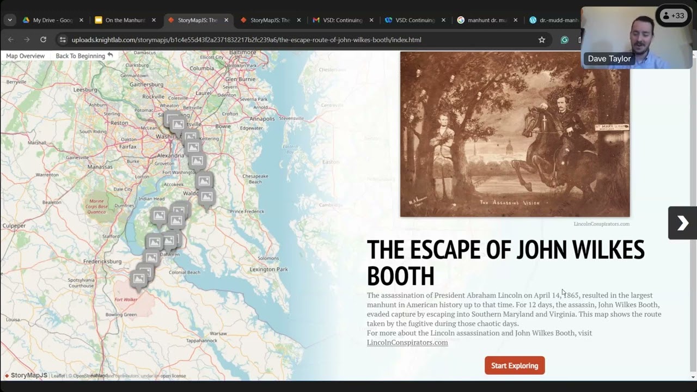Click the WordPress favicon
697x392 pixels.
pyautogui.click(x=533, y=20)
